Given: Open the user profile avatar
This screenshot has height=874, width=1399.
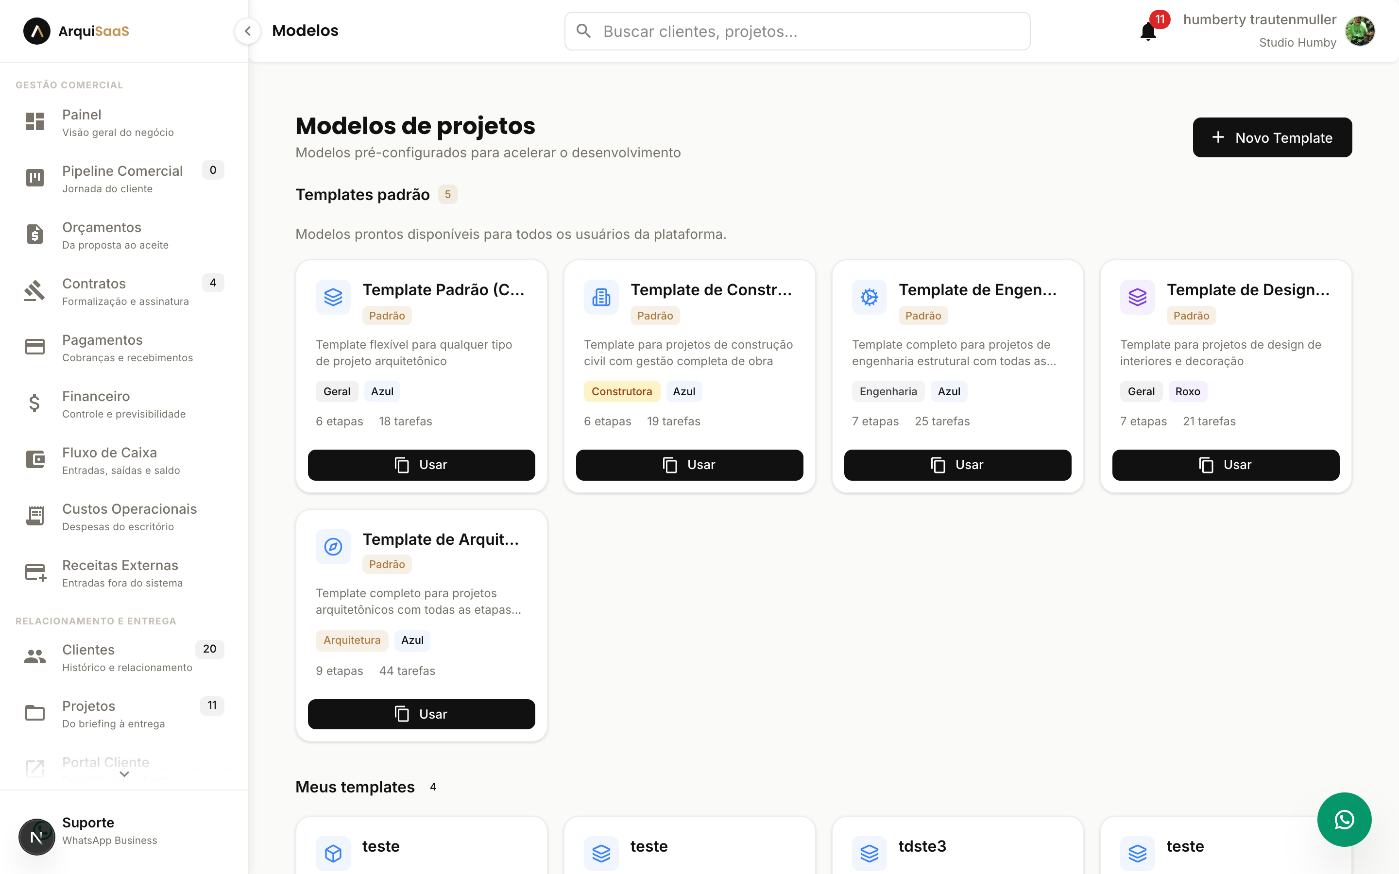Looking at the screenshot, I should (x=1360, y=31).
